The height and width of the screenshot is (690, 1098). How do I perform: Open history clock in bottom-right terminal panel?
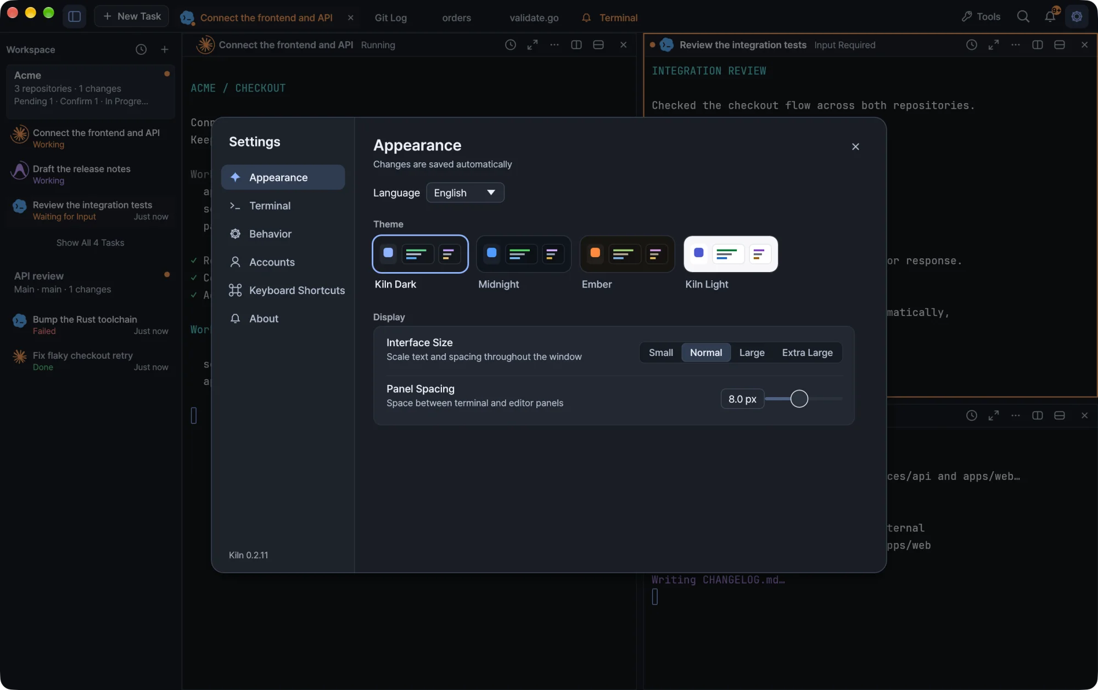[x=972, y=416]
